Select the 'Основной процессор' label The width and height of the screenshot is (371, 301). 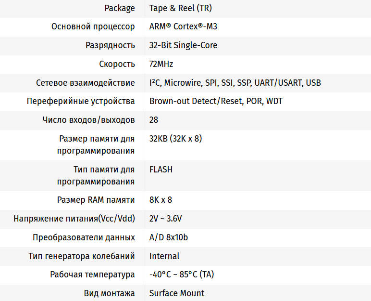[x=93, y=26]
